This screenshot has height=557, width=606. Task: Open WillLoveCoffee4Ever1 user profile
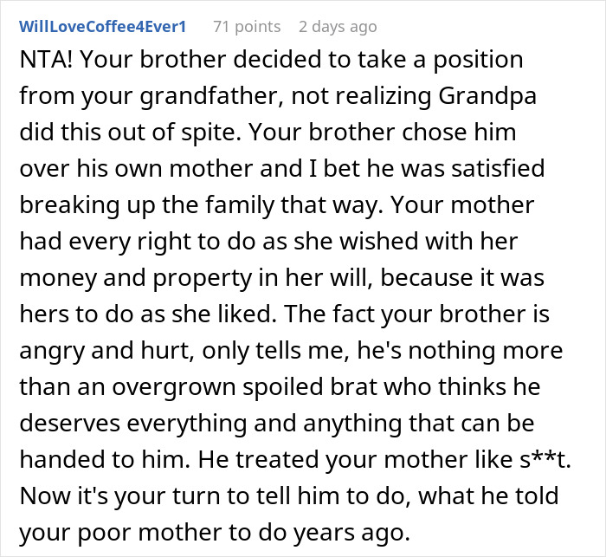tap(102, 26)
